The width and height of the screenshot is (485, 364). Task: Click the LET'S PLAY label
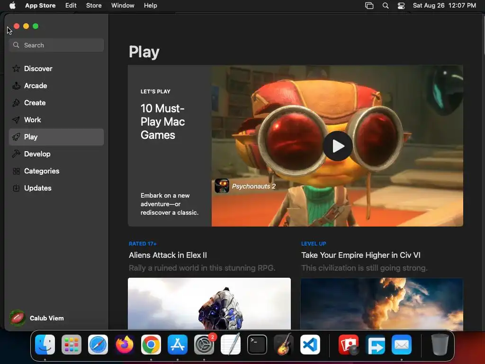click(155, 91)
